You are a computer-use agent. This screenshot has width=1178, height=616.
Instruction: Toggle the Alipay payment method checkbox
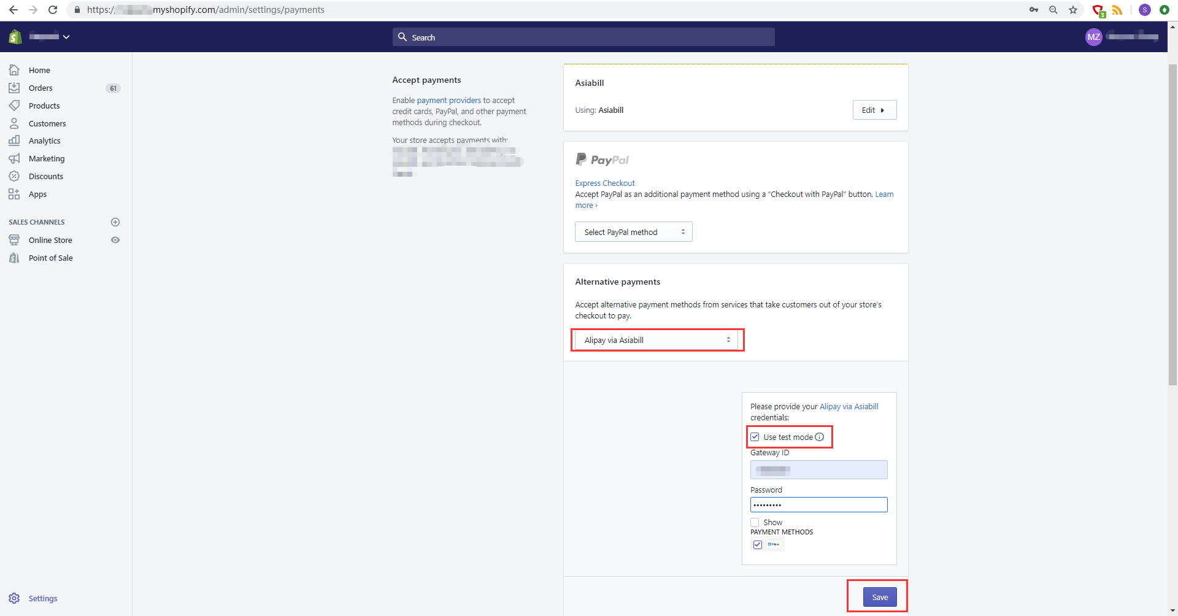point(758,545)
